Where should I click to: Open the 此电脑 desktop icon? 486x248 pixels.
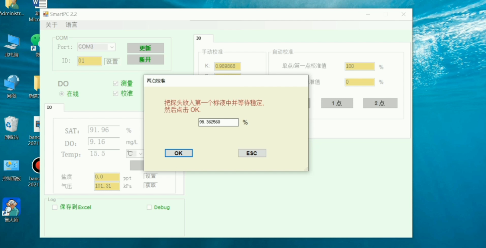[12, 44]
